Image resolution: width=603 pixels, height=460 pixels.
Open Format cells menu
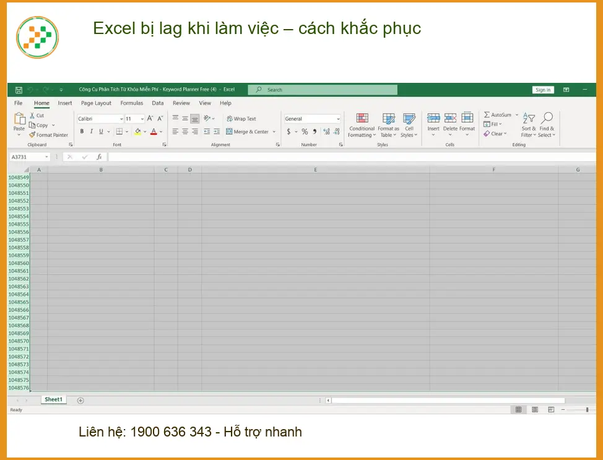(467, 124)
